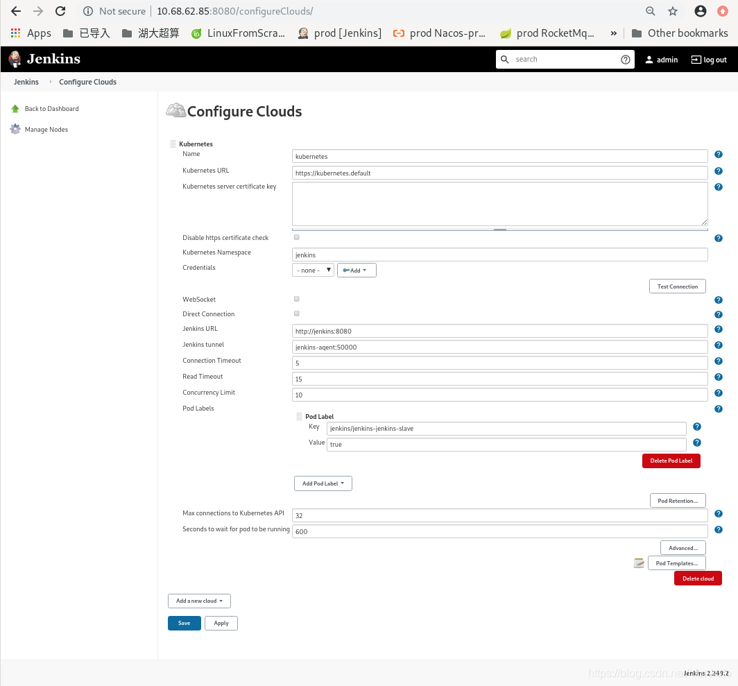Click the log out link
Screen dimensions: 738x686
[x=708, y=60]
